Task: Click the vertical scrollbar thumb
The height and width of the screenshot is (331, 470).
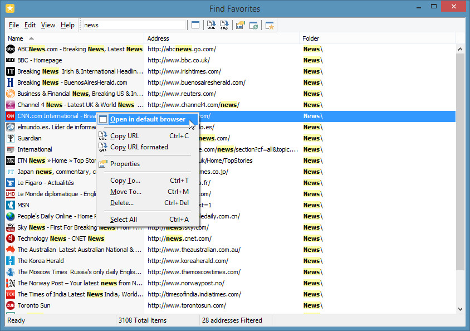Action: 461,162
